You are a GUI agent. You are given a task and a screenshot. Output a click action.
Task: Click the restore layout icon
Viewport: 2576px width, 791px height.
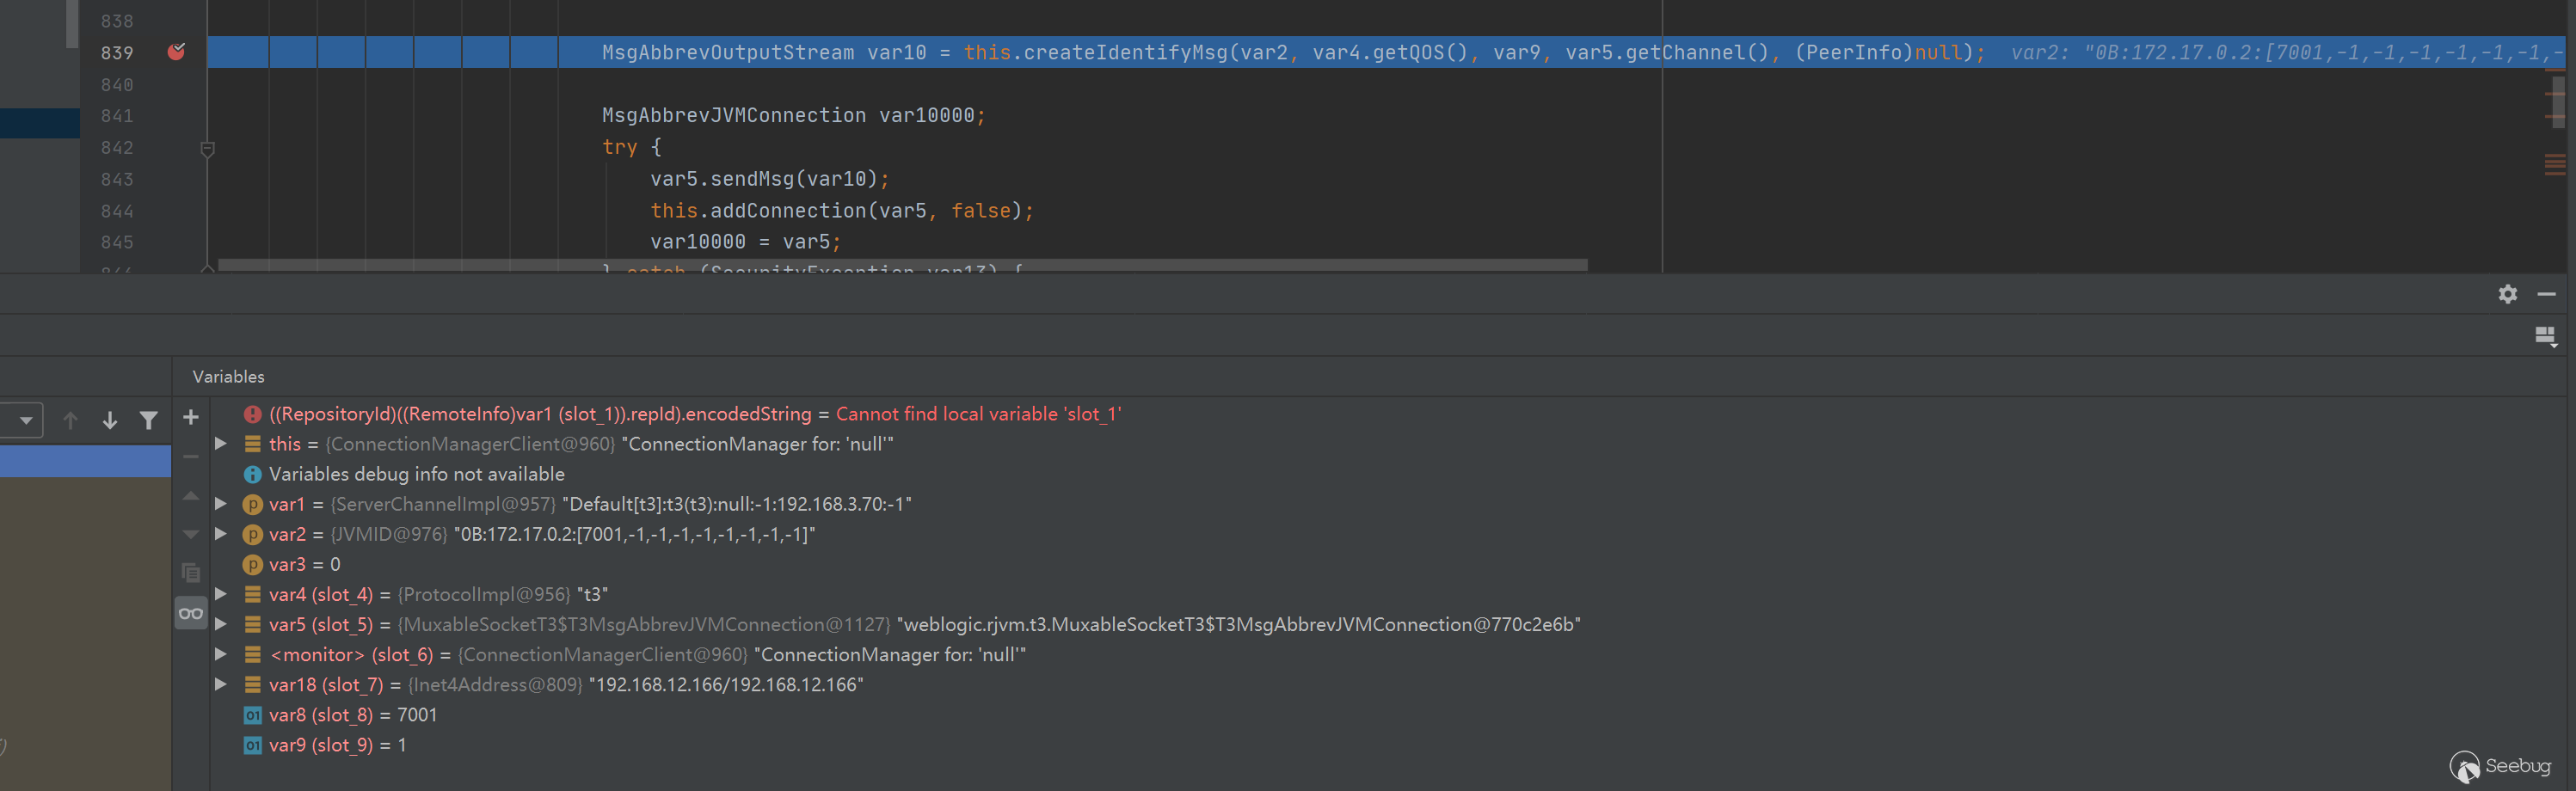coord(2545,336)
